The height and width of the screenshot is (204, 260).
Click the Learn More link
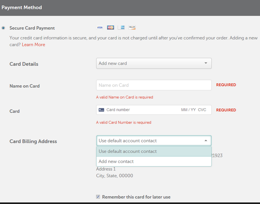pos(33,44)
